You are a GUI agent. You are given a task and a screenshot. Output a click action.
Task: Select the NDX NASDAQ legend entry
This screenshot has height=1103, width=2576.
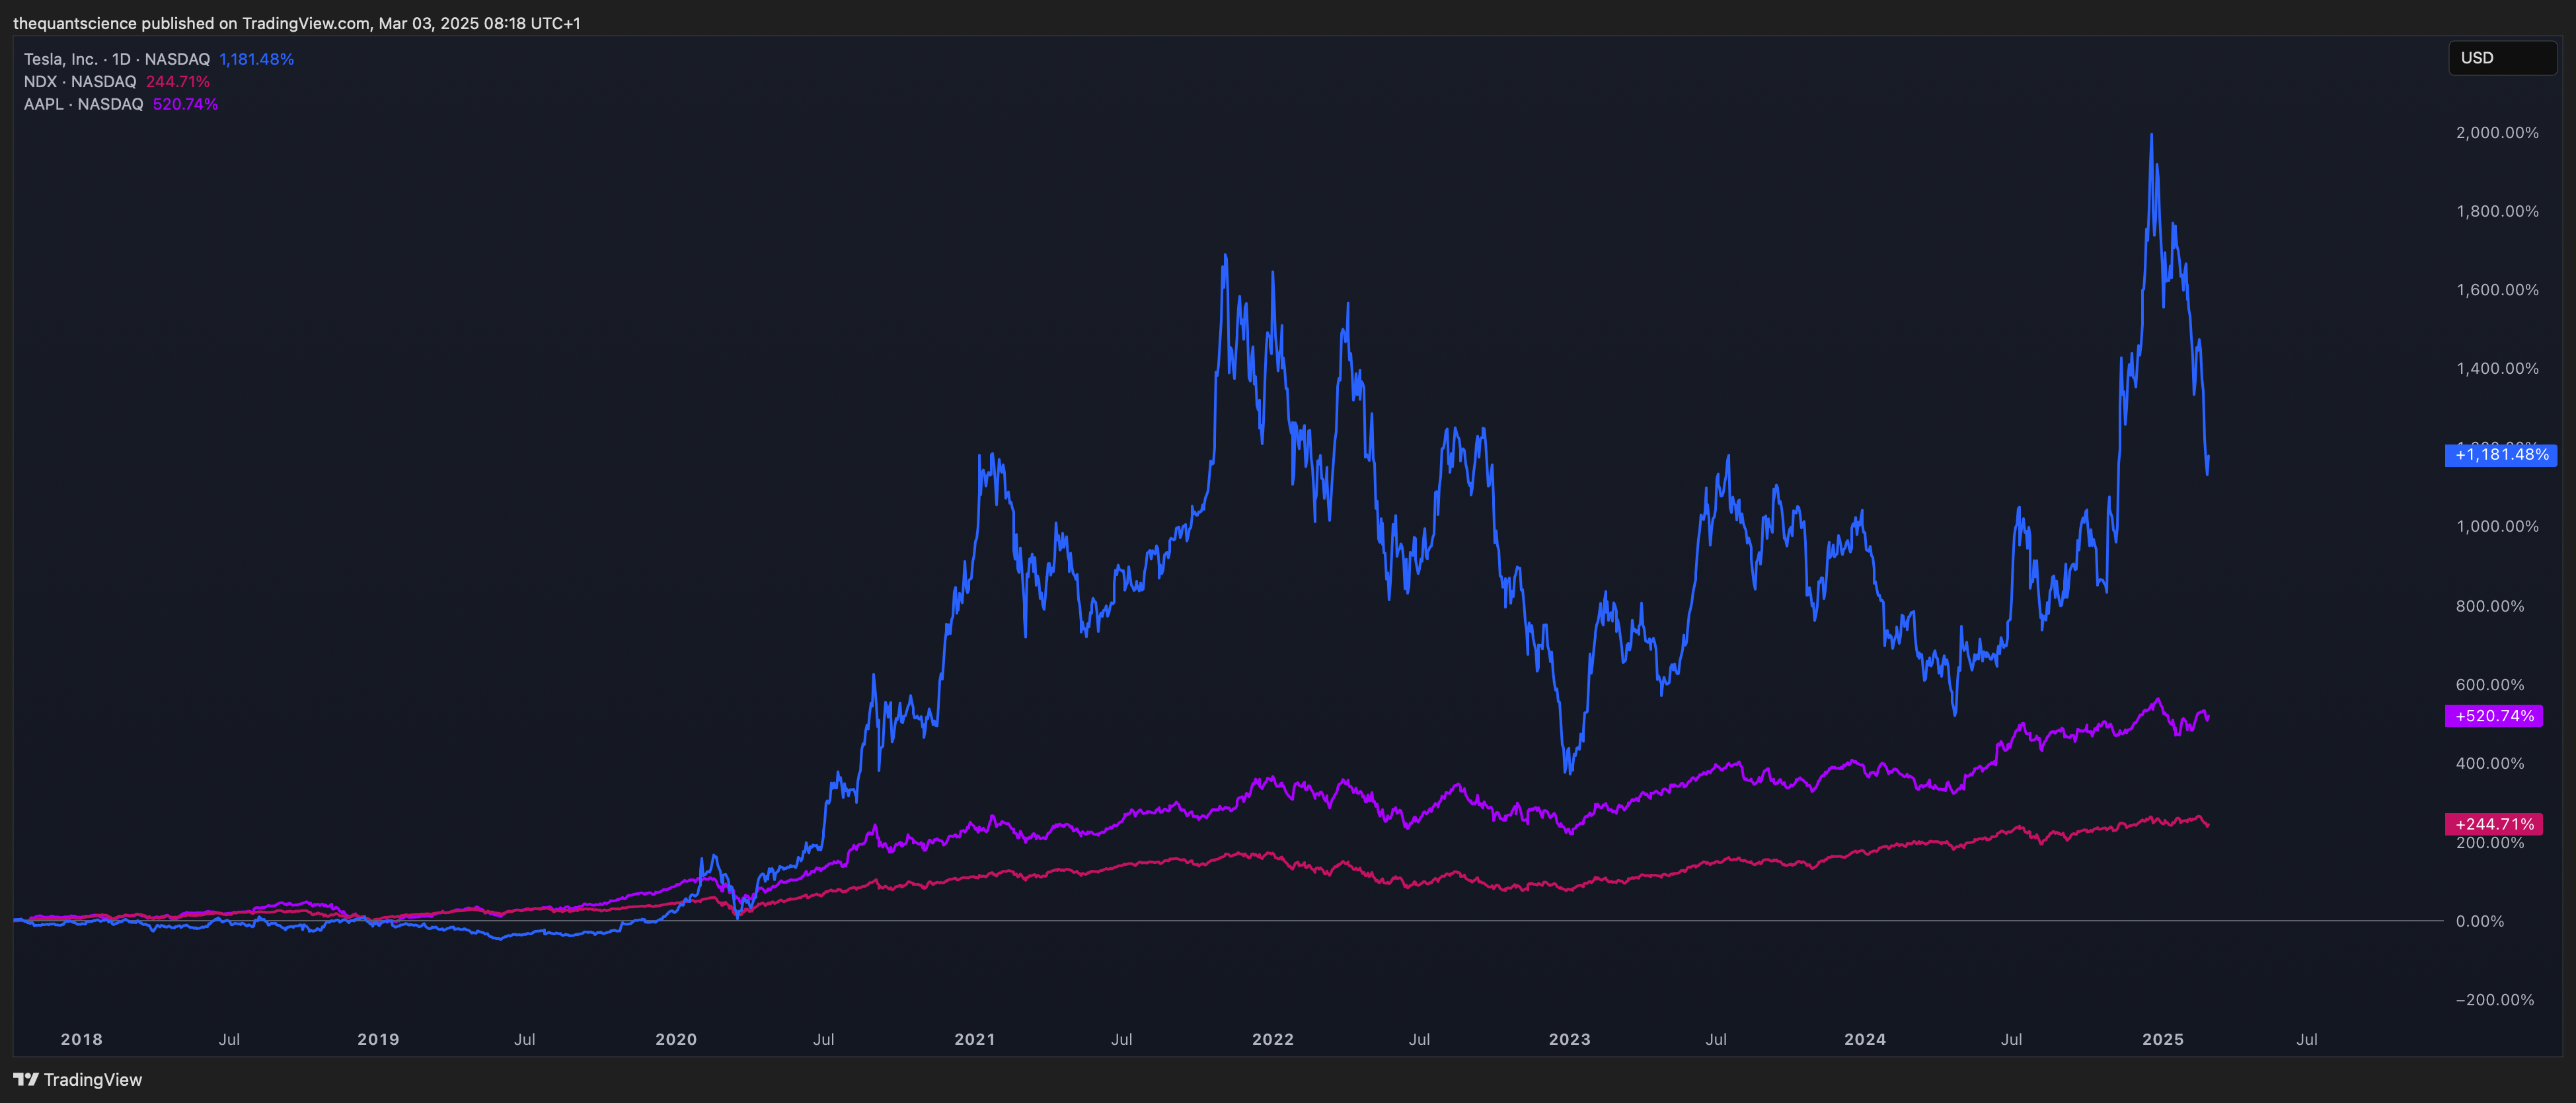[x=80, y=82]
